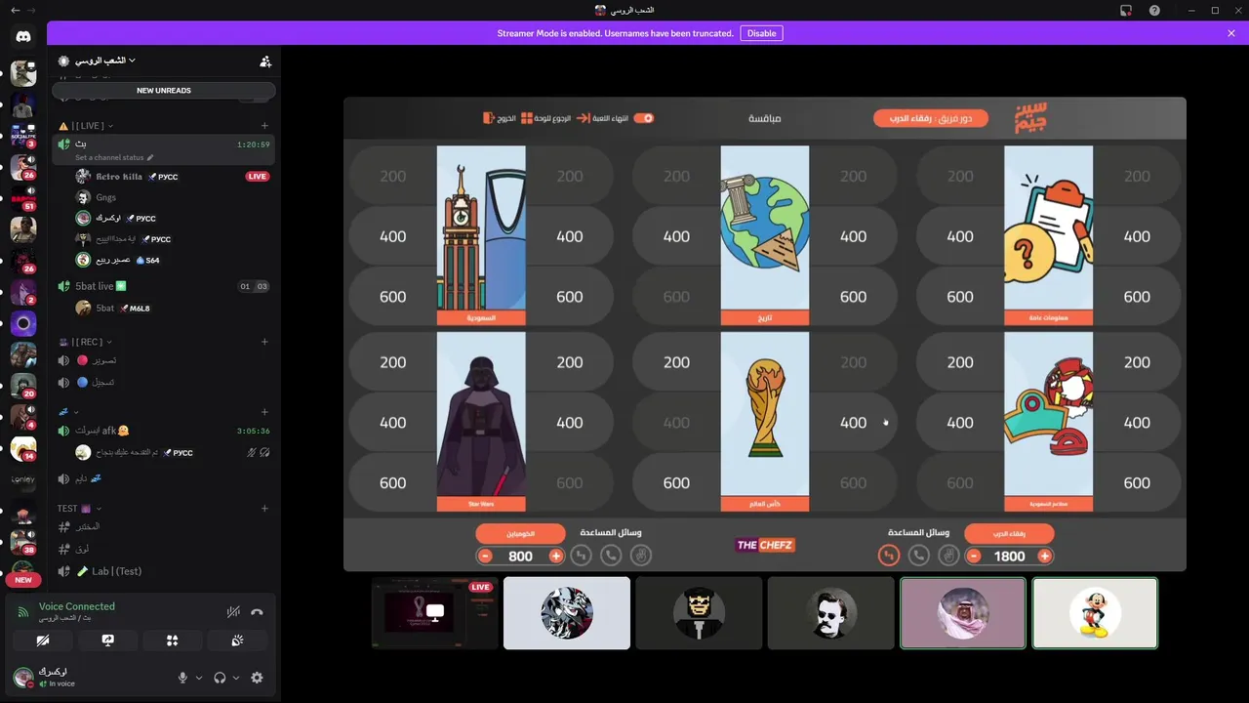Open the purple ring server icon
The width and height of the screenshot is (1249, 703).
point(23,323)
